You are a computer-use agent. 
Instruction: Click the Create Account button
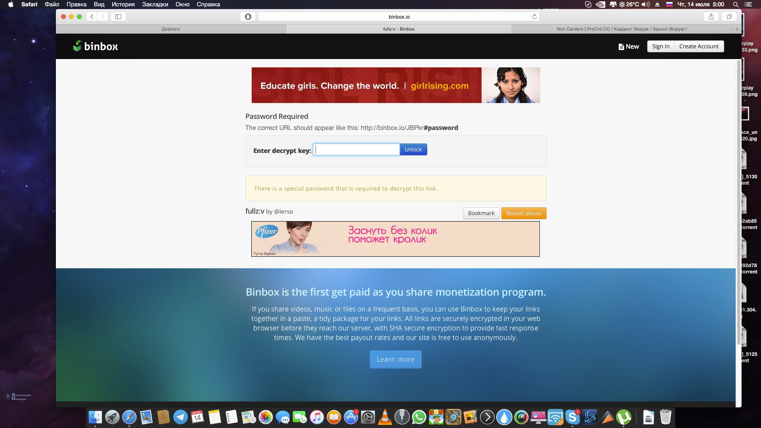(699, 46)
